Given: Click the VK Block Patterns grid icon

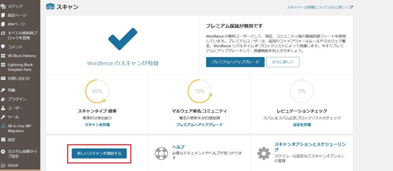Looking at the screenshot, I should tap(3, 56).
